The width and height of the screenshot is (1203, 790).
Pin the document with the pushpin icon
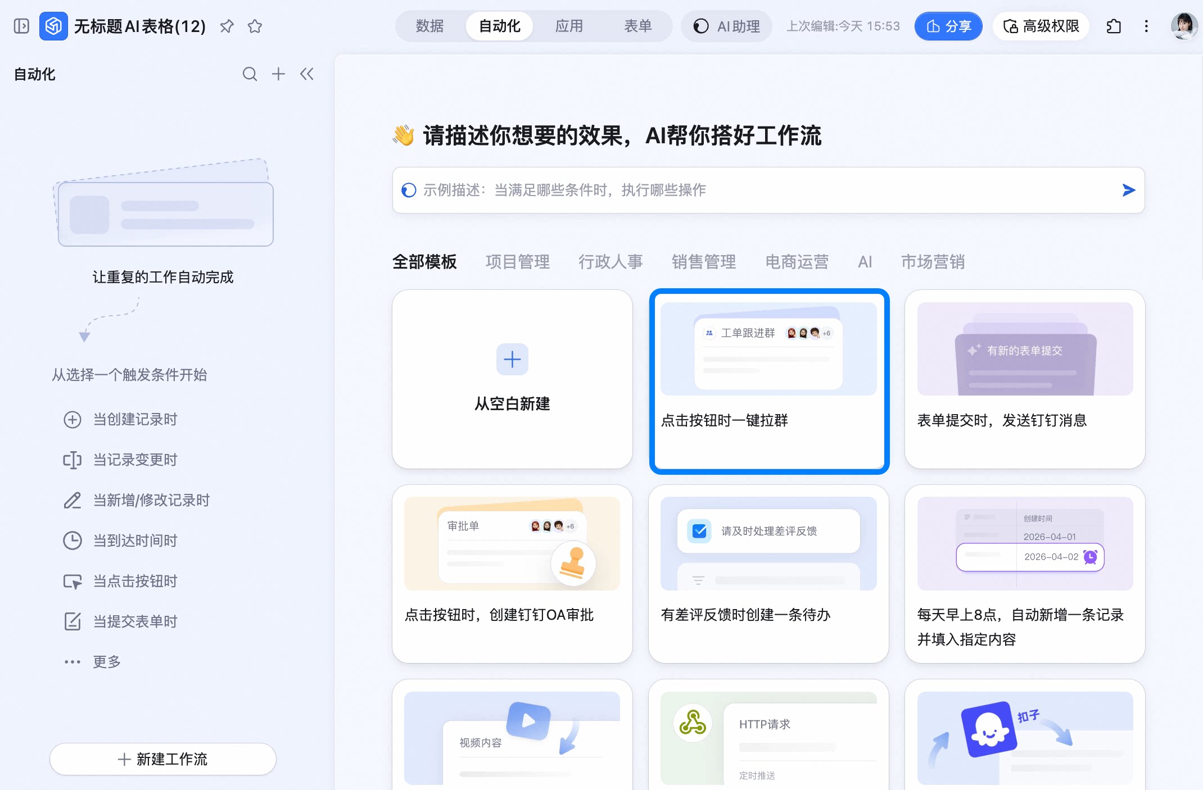[227, 26]
